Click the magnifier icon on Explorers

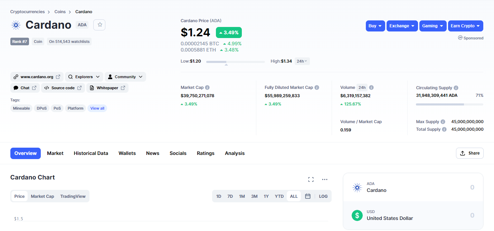click(70, 77)
